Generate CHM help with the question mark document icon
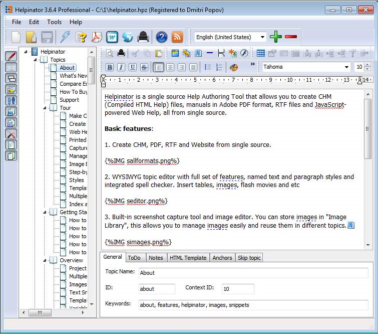This screenshot has height=334, width=378. [81, 37]
